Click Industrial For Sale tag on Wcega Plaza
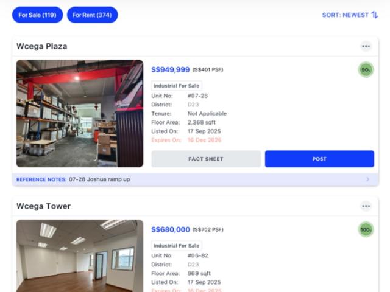 pos(176,86)
